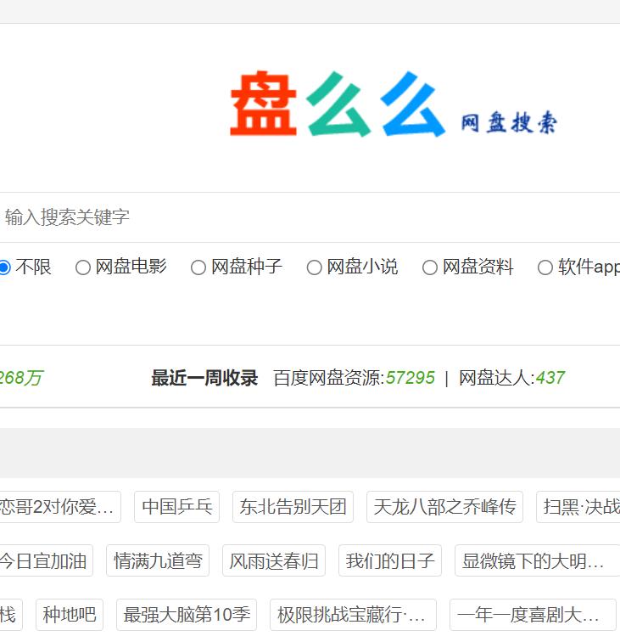The image size is (620, 636).
Task: Select the 不限 radio option
Action: 4,267
